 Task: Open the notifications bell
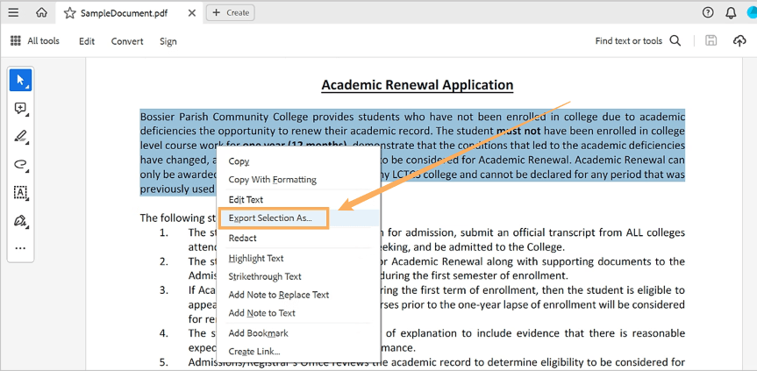[x=731, y=13]
